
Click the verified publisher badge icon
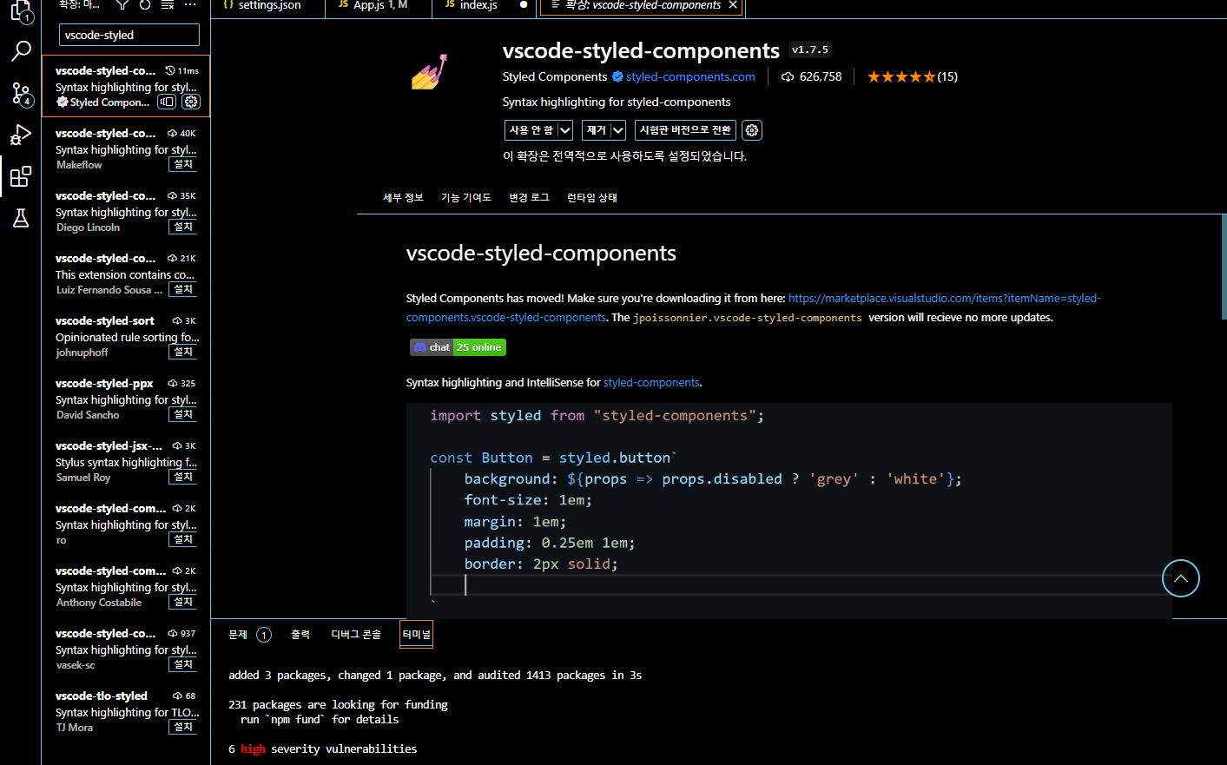[x=617, y=76]
